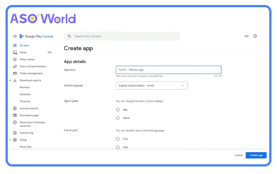Open Users and permissions
Screen dimensions: 277x174
pos(33,66)
